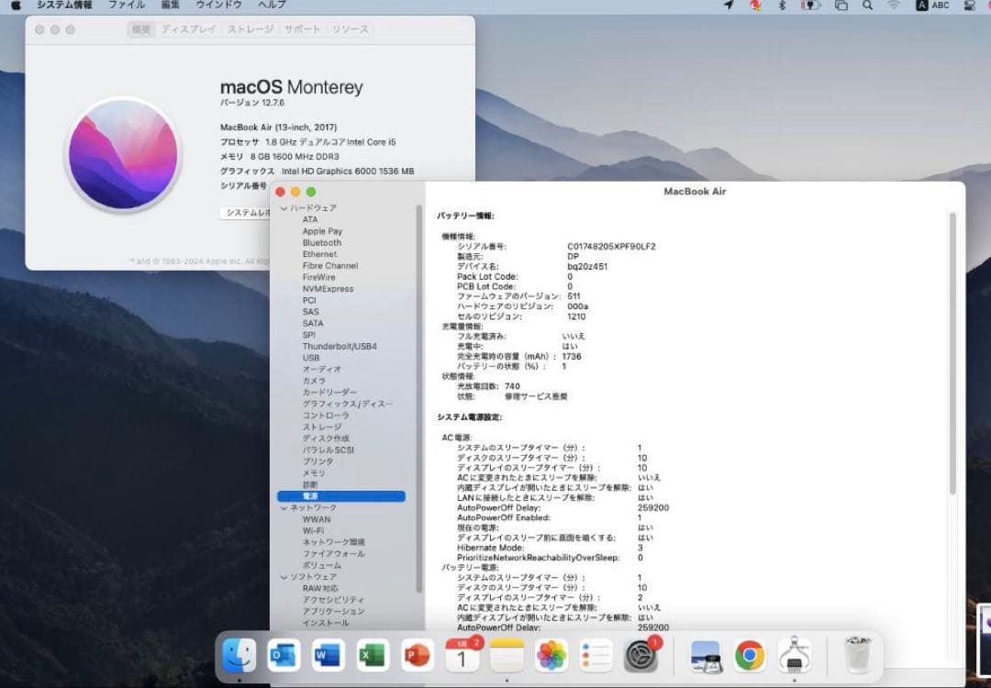Select USB in the hardware sidebar
This screenshot has width=991, height=688.
[x=311, y=358]
